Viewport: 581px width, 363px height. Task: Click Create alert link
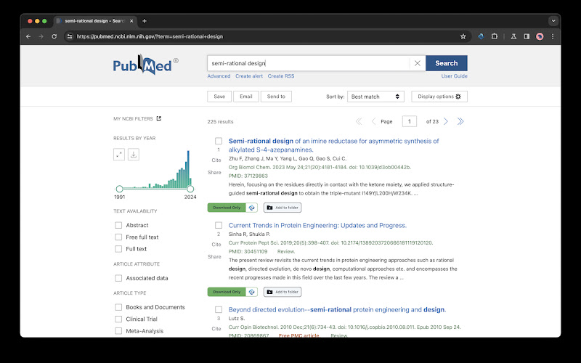249,76
